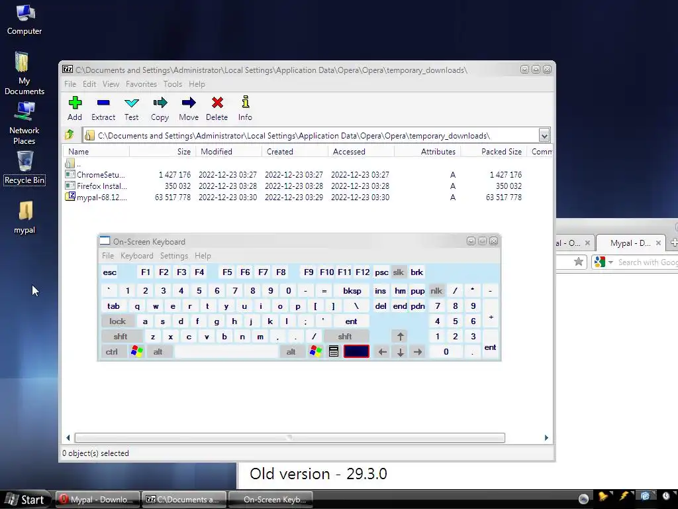678x509 pixels.
Task: Select the My Documents desktop icon
Action: pos(24,74)
